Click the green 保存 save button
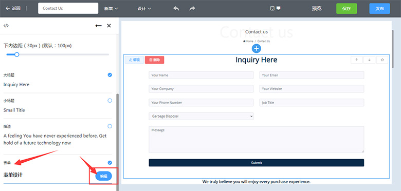 pyautogui.click(x=347, y=8)
